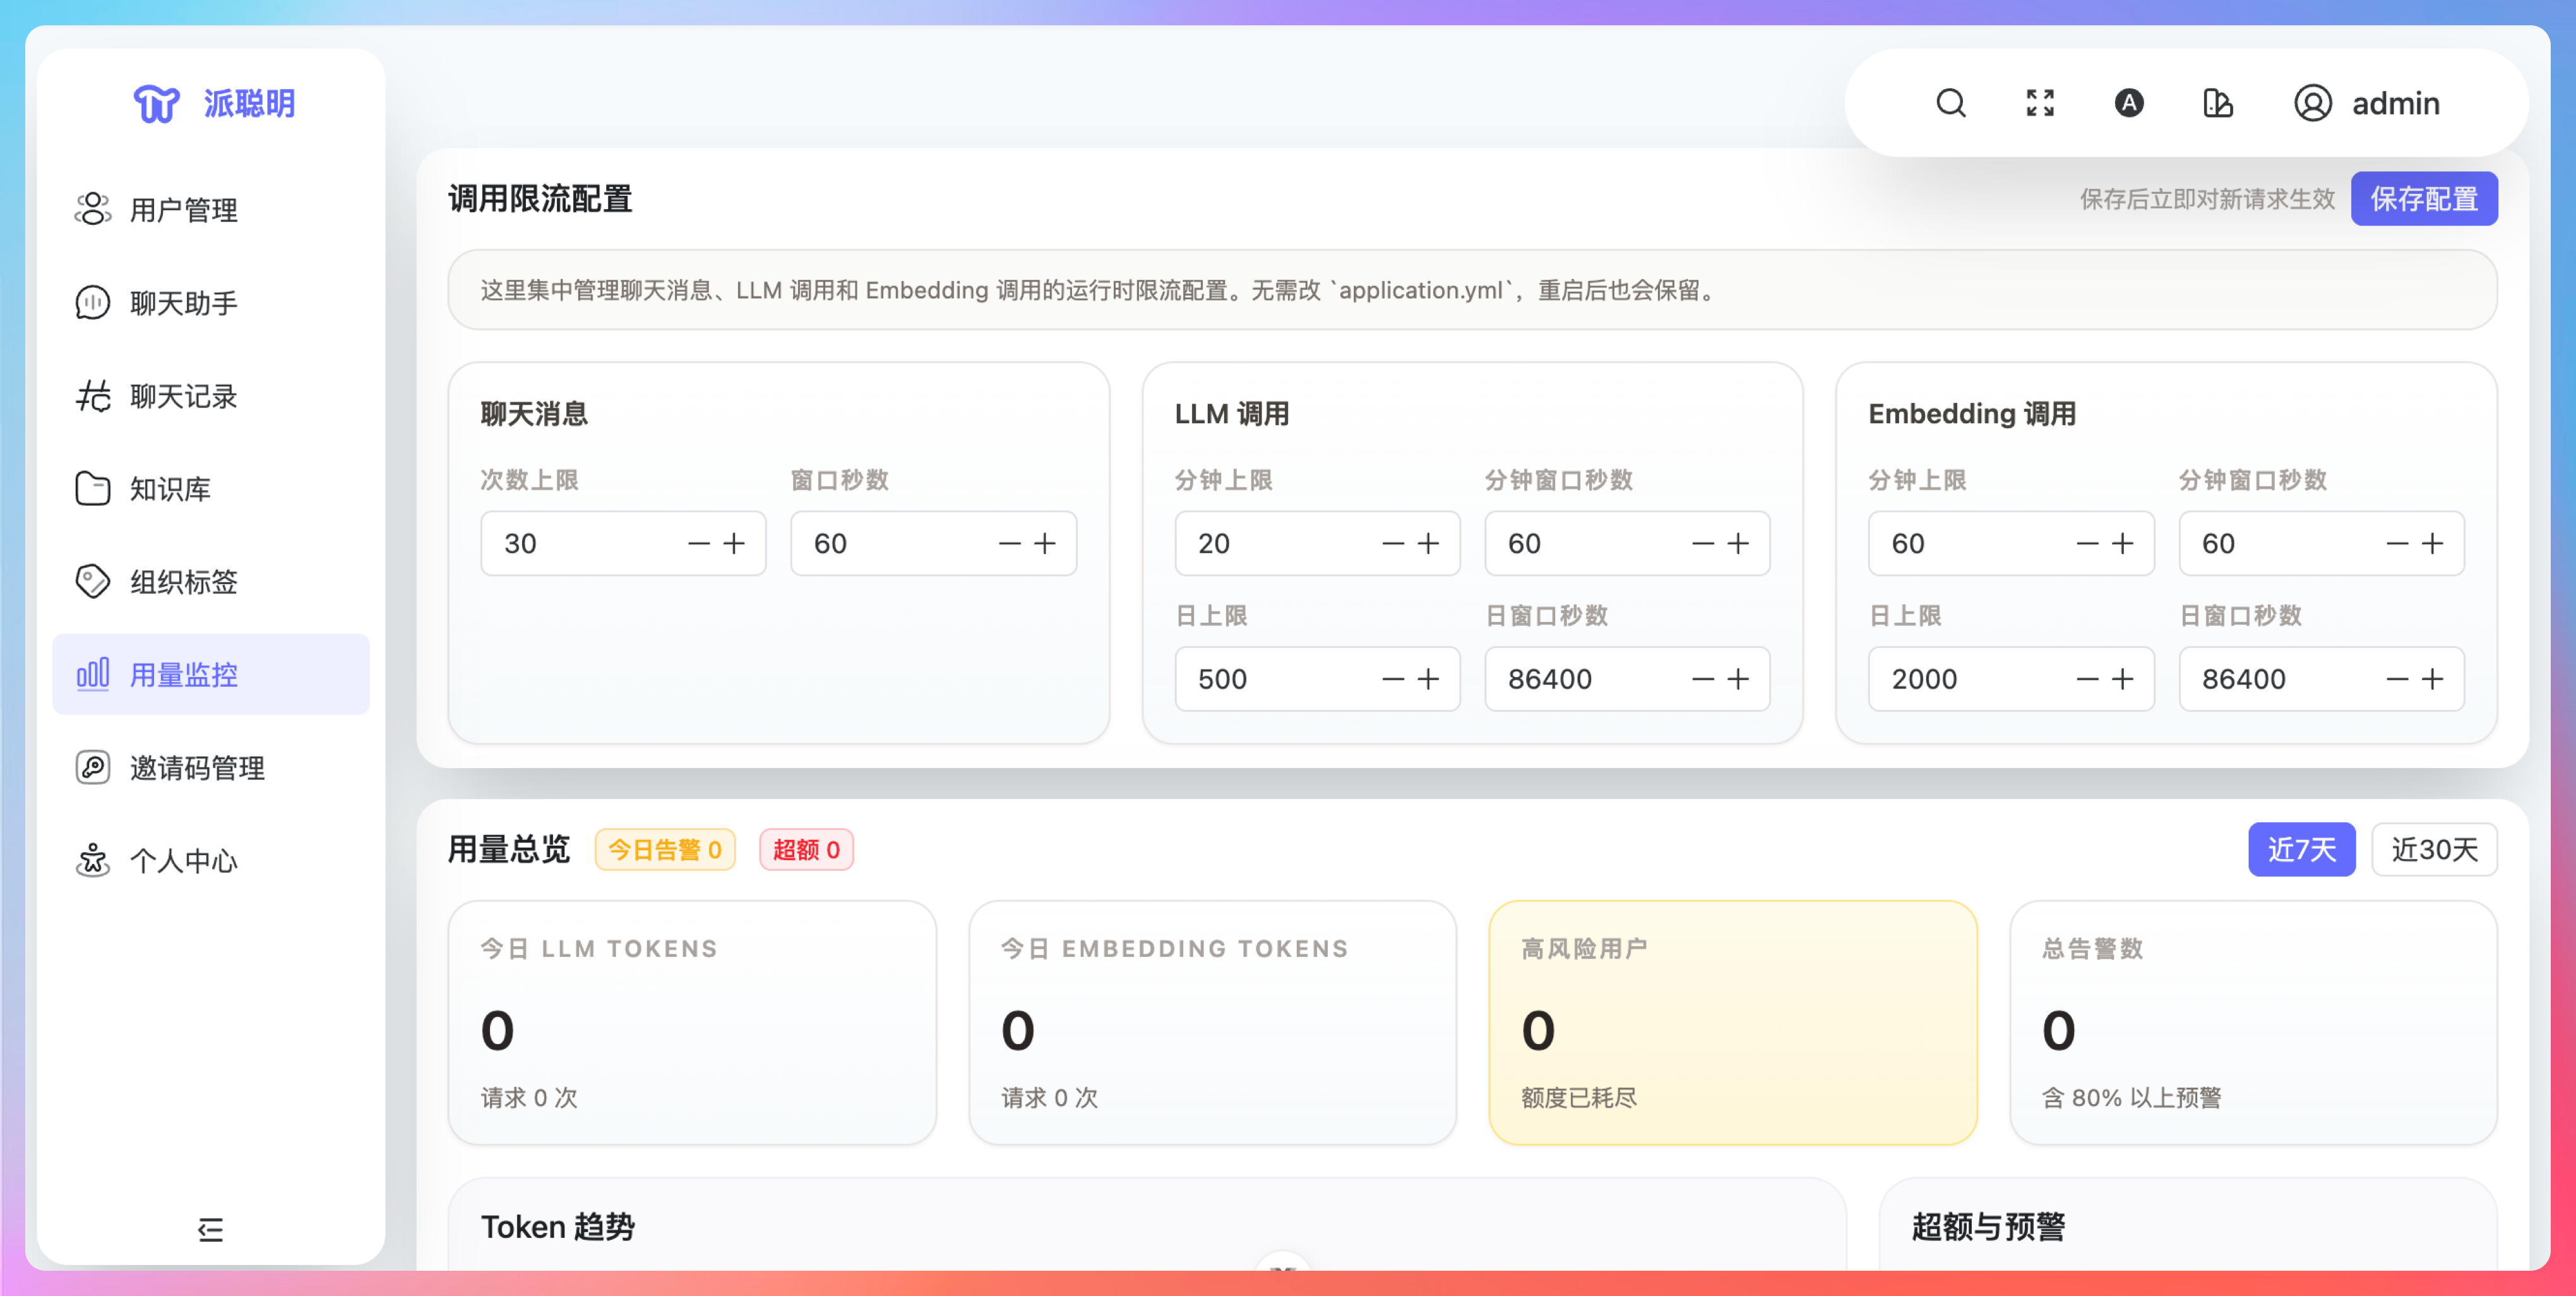This screenshot has height=1296, width=2576.
Task: Toggle fullscreen mode icon
Action: click(x=2040, y=103)
